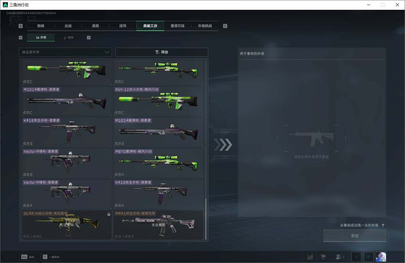Click the lock icon on the SCAR-H card
The width and height of the screenshot is (405, 263).
click(109, 214)
